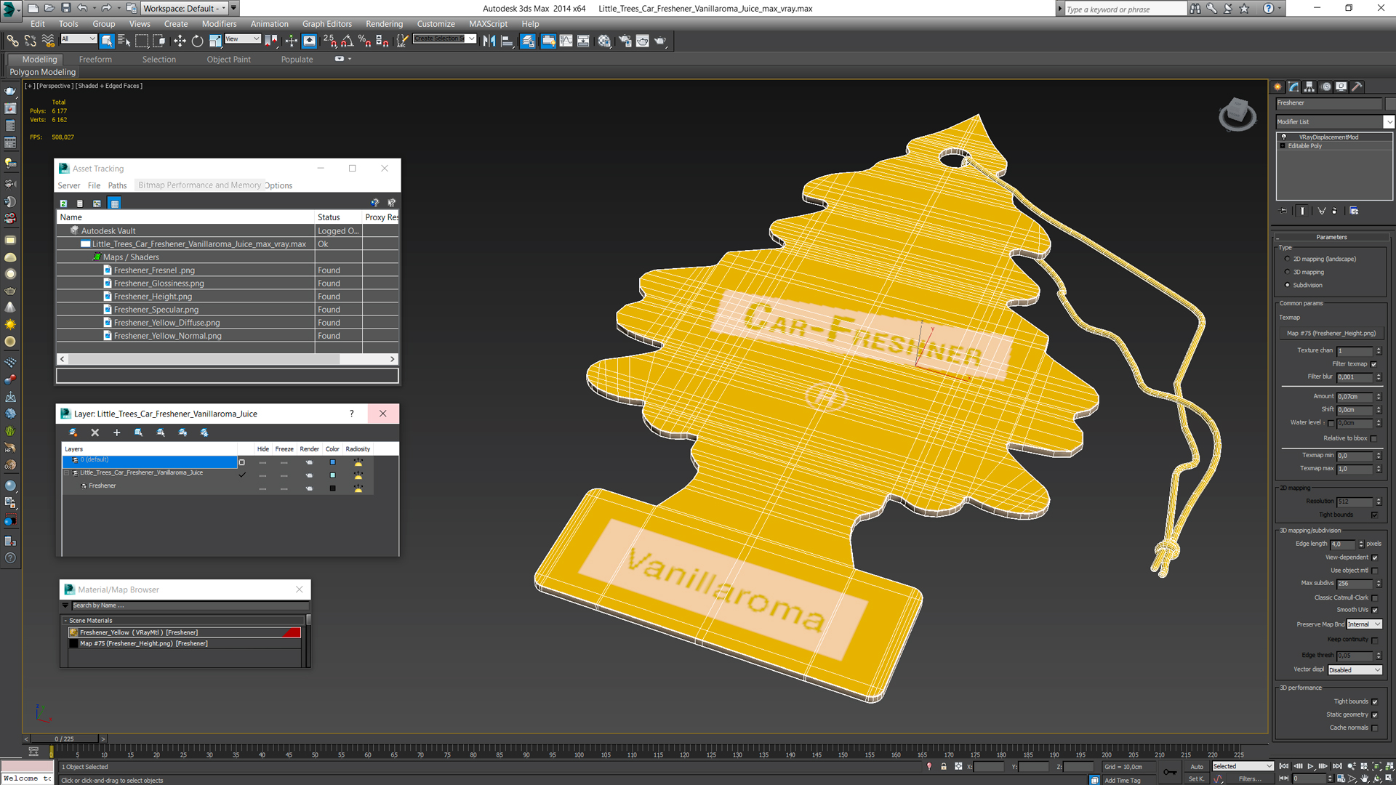Open the Material Editor icon
The width and height of the screenshot is (1396, 785).
pyautogui.click(x=604, y=41)
